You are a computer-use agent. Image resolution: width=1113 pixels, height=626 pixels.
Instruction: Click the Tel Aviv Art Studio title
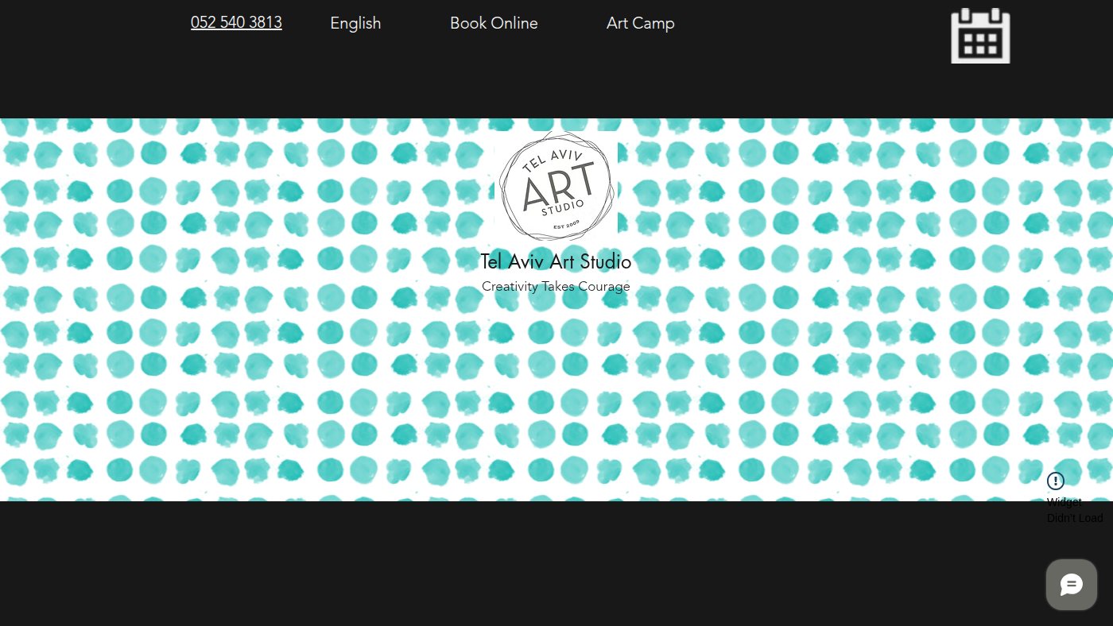556,261
